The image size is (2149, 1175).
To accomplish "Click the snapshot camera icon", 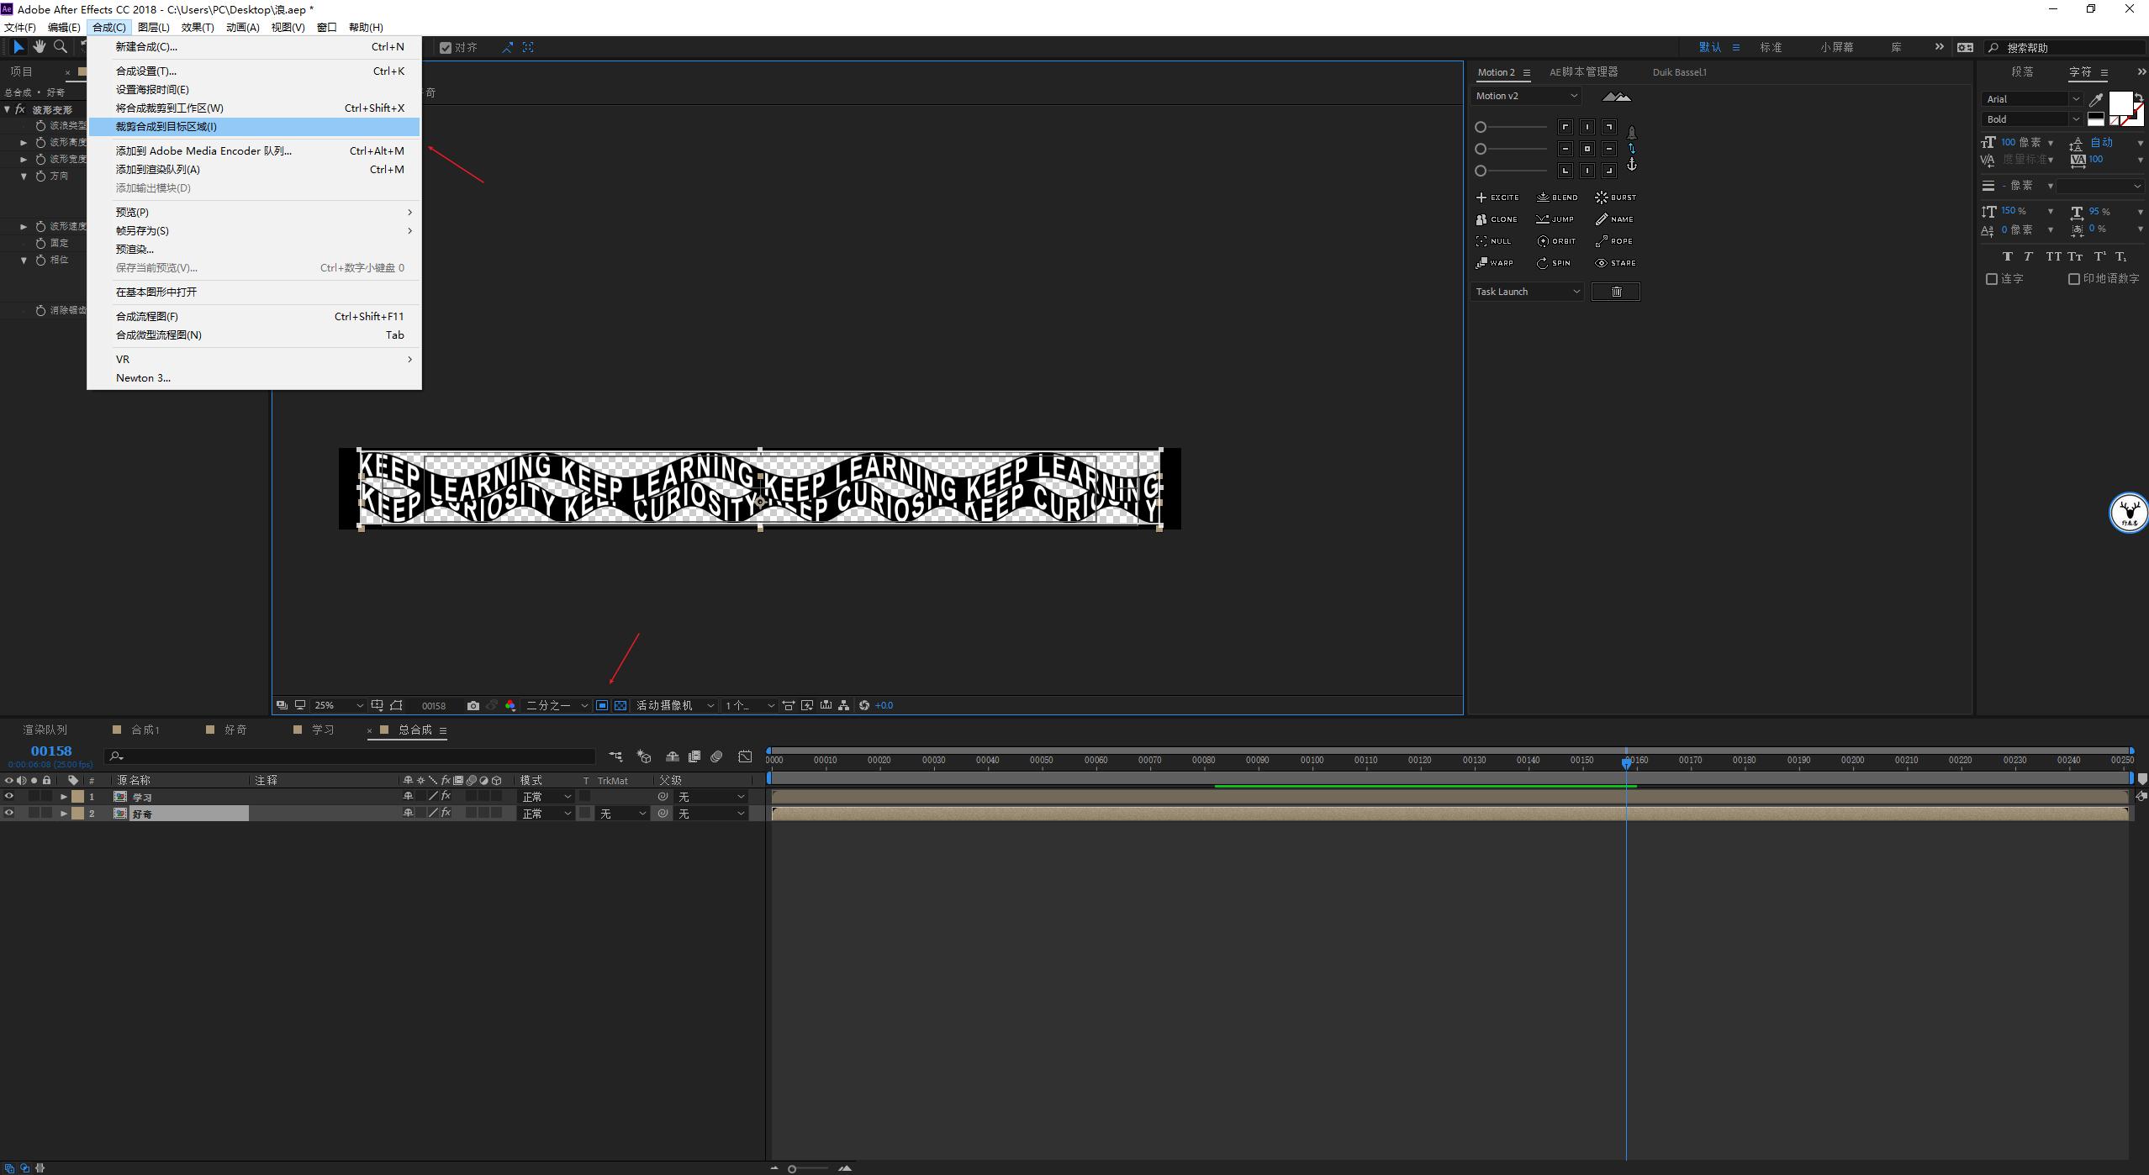I will click(473, 705).
